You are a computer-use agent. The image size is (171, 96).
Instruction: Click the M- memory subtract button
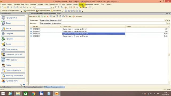tap(86, 7)
